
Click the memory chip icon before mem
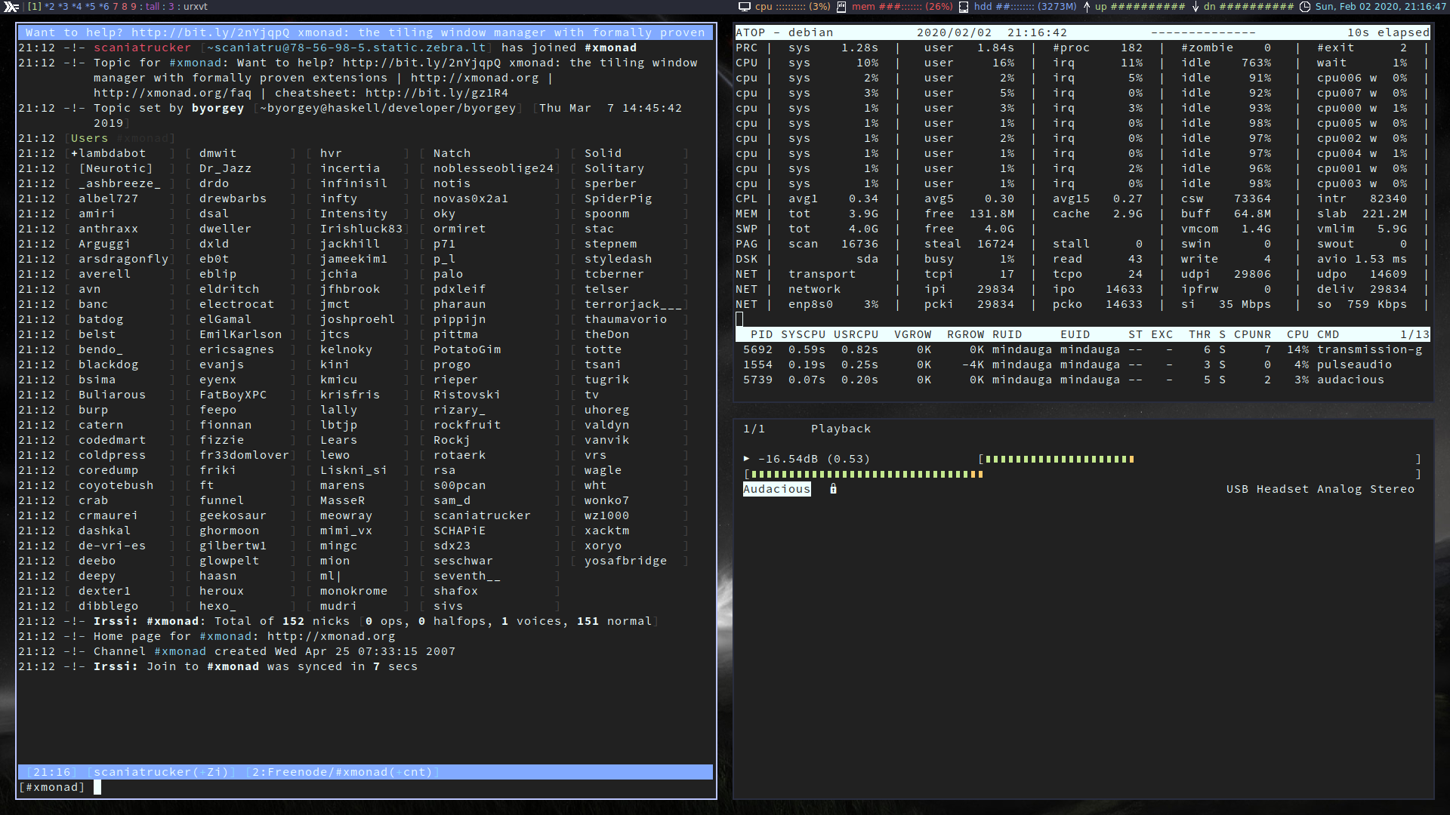click(841, 7)
